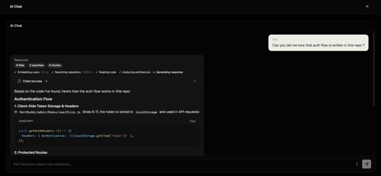Screen dimensions: 381x176
Task: Copy the JavaScript code snippet
Action: (192, 121)
